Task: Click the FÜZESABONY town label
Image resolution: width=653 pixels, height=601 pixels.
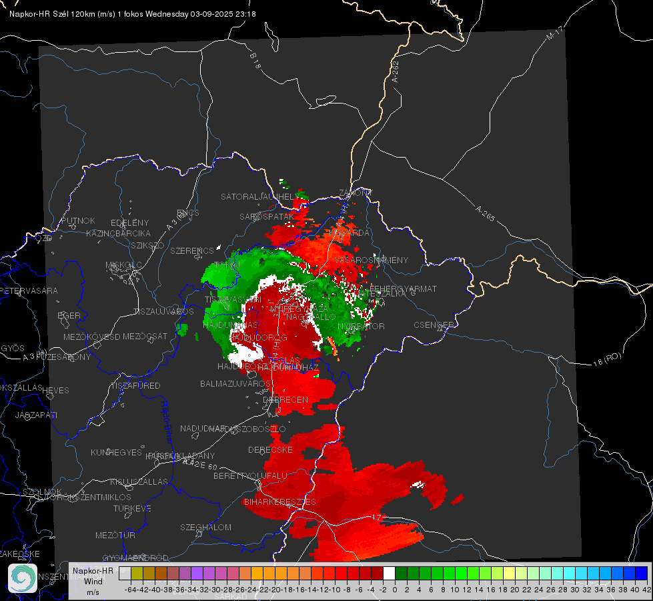Action: [63, 357]
